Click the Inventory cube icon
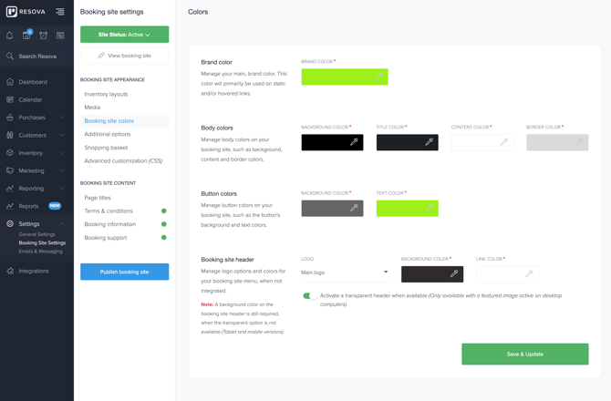 click(10, 152)
